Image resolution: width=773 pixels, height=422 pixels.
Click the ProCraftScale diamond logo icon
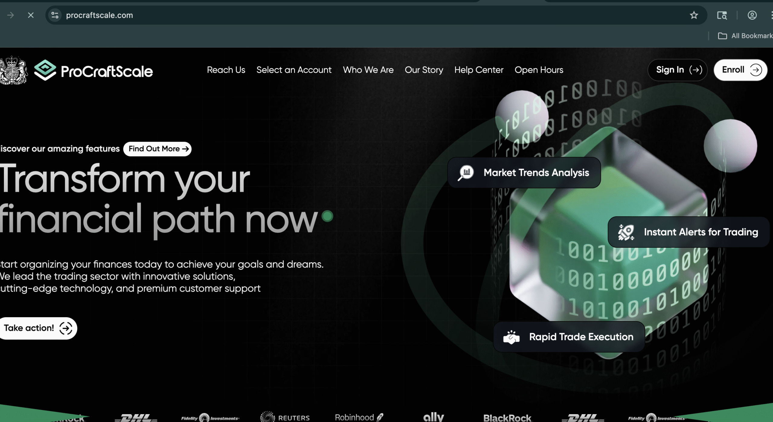(45, 70)
